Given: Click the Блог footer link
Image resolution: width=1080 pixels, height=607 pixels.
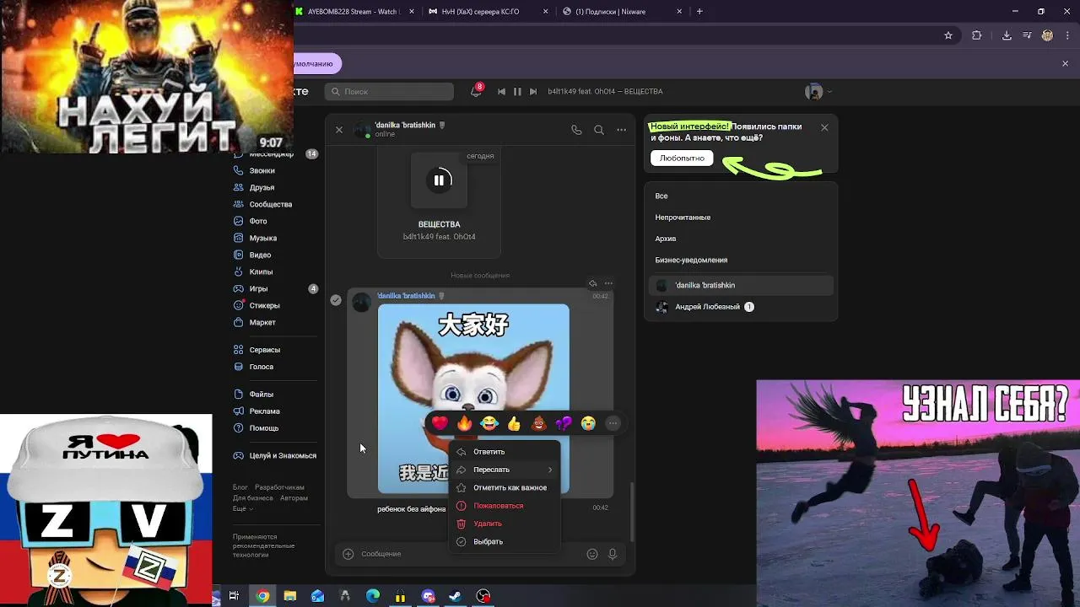Looking at the screenshot, I should (x=240, y=487).
